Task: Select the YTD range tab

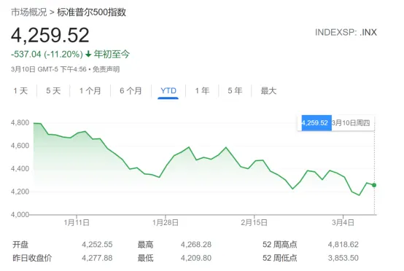Action: pyautogui.click(x=168, y=90)
